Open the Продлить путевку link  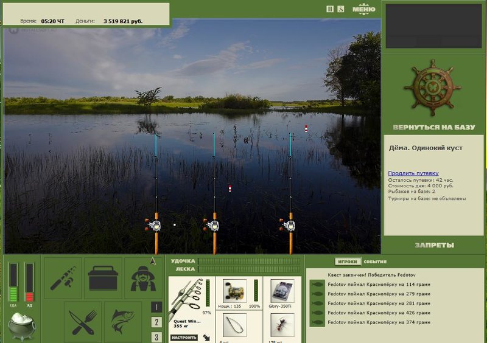413,173
